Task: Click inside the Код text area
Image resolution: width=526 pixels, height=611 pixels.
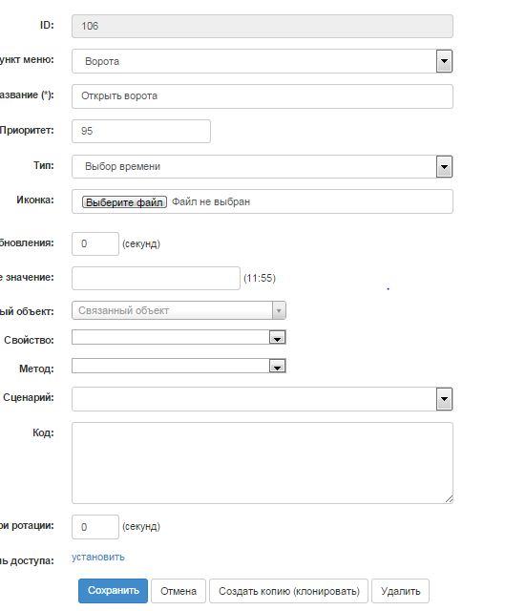Action: [x=263, y=463]
